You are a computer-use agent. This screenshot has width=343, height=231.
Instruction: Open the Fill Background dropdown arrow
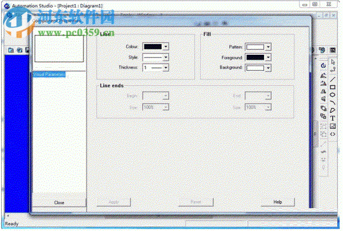(268, 68)
